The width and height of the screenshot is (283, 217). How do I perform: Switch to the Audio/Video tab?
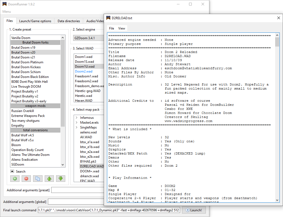pos(94,21)
